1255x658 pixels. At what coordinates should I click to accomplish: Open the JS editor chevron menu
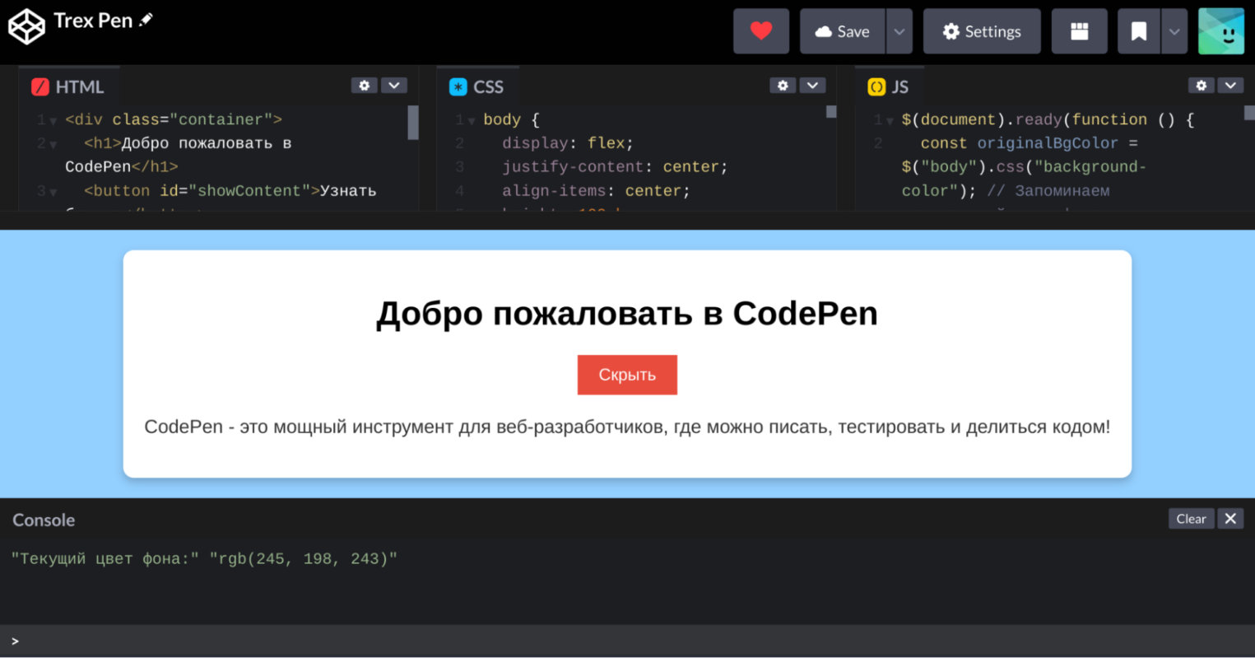coord(1230,86)
